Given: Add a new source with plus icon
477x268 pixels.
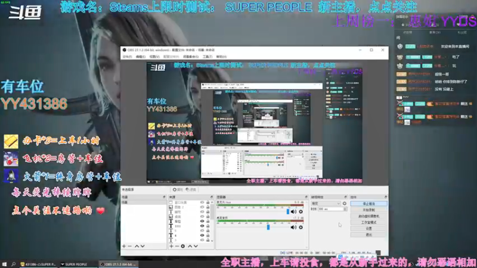Looking at the screenshot, I should click(x=171, y=246).
